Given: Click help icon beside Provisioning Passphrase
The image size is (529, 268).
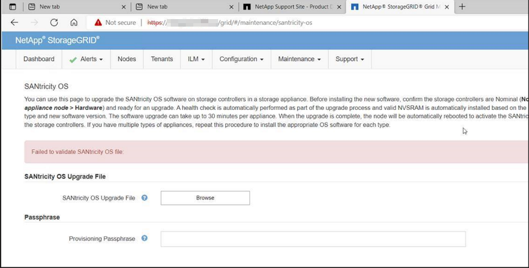Looking at the screenshot, I should click(x=145, y=238).
